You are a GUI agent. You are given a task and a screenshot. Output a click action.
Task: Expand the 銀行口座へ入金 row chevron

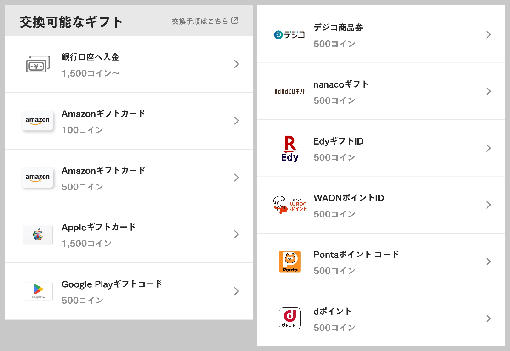(237, 64)
